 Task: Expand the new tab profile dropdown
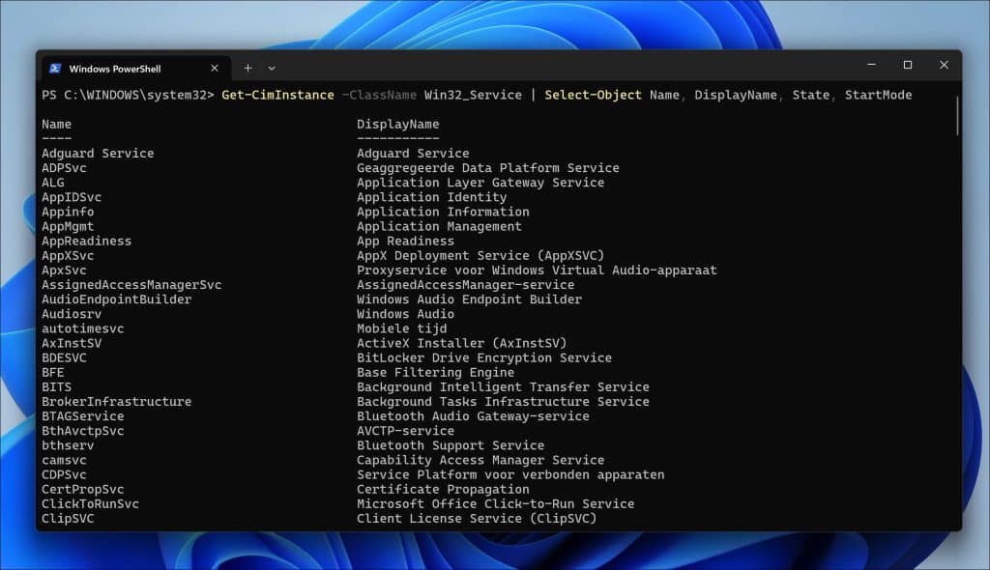pyautogui.click(x=272, y=69)
